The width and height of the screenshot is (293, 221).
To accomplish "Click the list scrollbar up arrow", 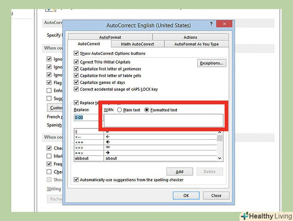I will pyautogui.click(x=220, y=132).
